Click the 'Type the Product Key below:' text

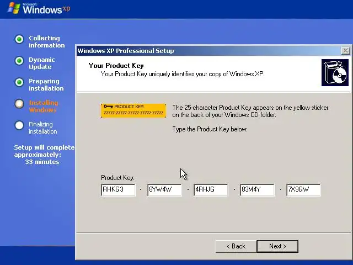[210, 129]
